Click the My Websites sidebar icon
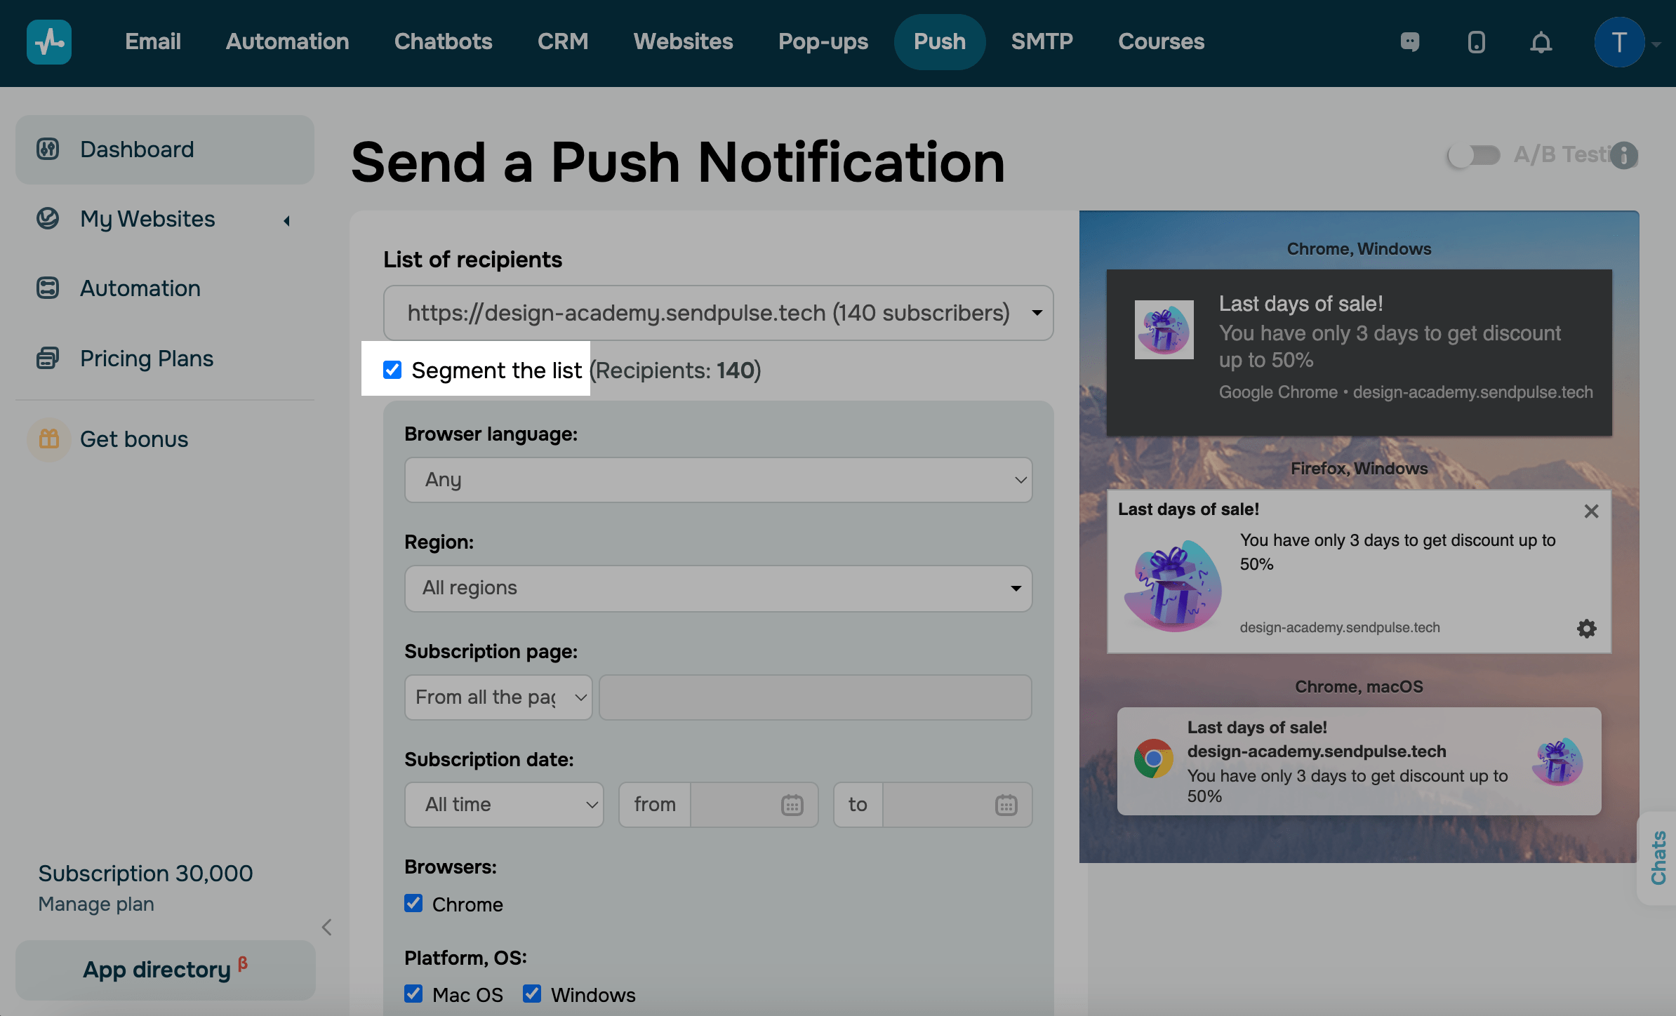The image size is (1676, 1016). pyautogui.click(x=47, y=218)
